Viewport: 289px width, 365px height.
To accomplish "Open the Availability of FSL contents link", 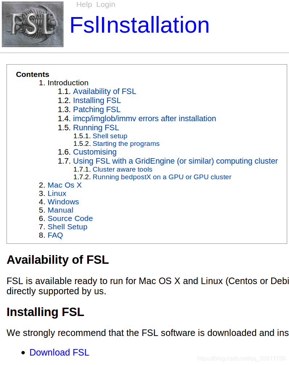I will 105,91.
